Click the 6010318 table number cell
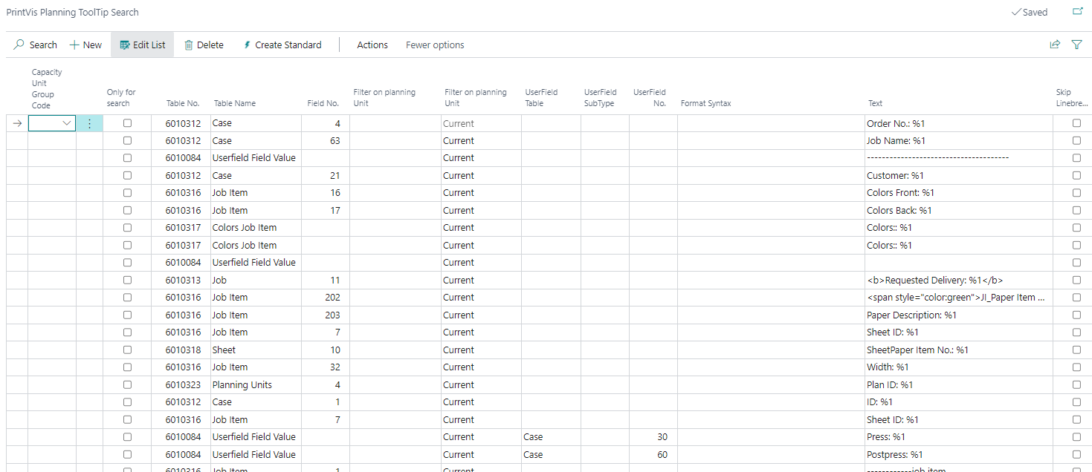This screenshot has height=472, width=1092. (181, 350)
